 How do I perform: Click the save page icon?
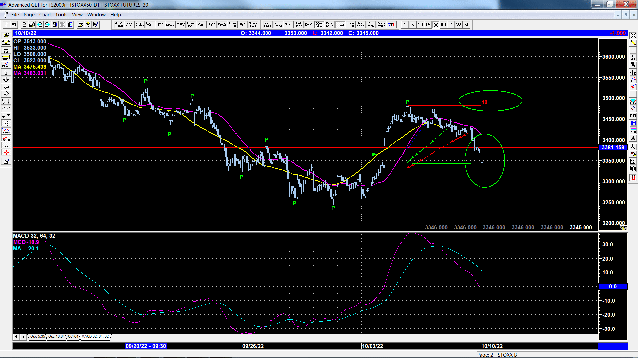[x=32, y=25]
